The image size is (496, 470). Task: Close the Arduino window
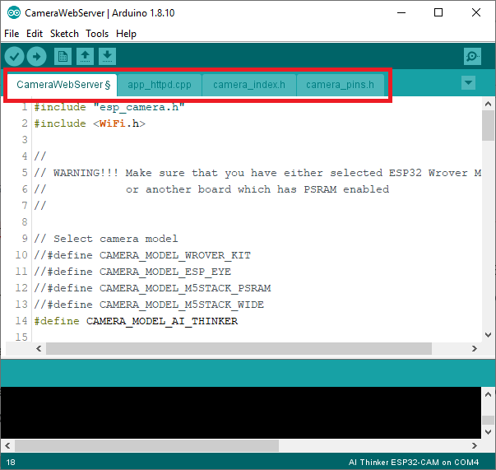476,12
